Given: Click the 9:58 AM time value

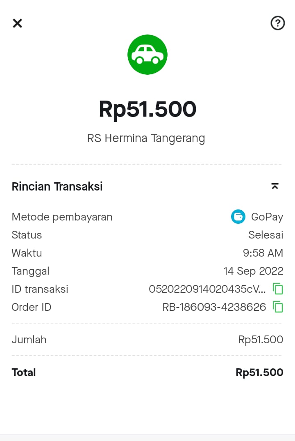Looking at the screenshot, I should pos(263,253).
